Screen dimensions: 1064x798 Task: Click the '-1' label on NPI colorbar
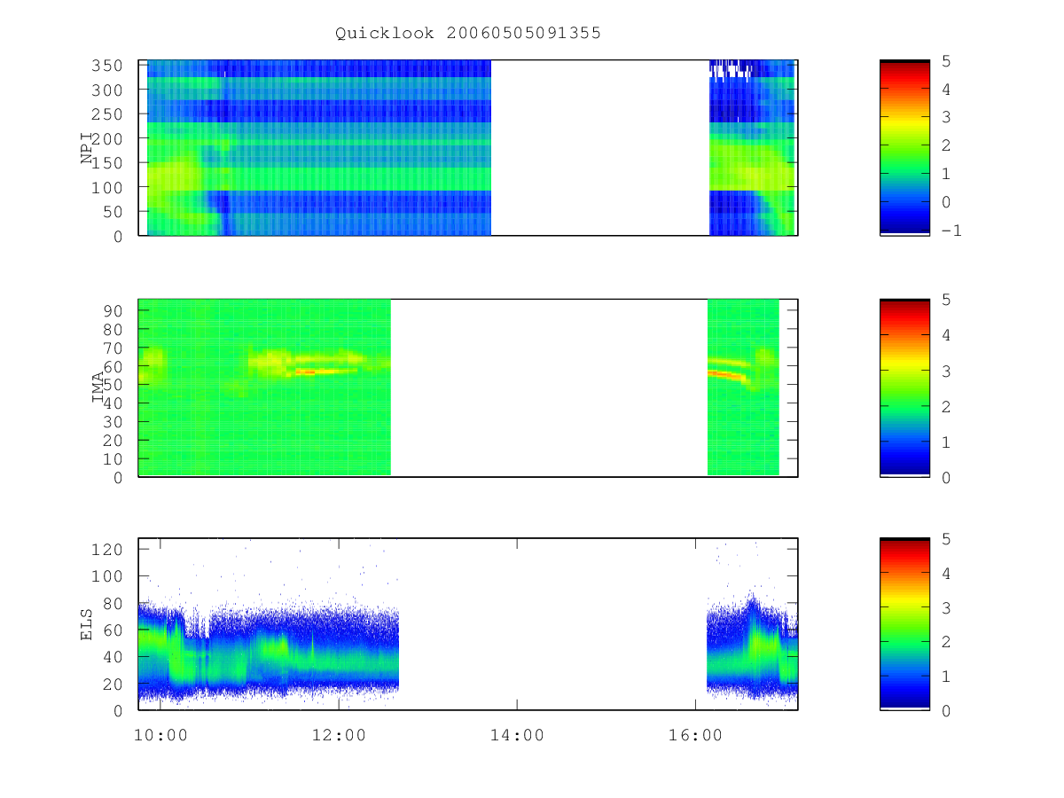(952, 231)
